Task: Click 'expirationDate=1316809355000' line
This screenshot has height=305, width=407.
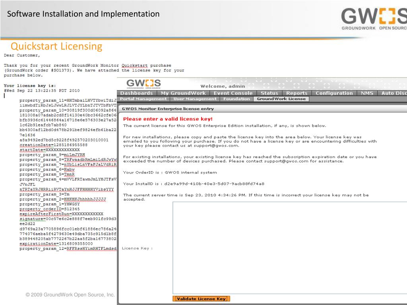Action: [56, 244]
